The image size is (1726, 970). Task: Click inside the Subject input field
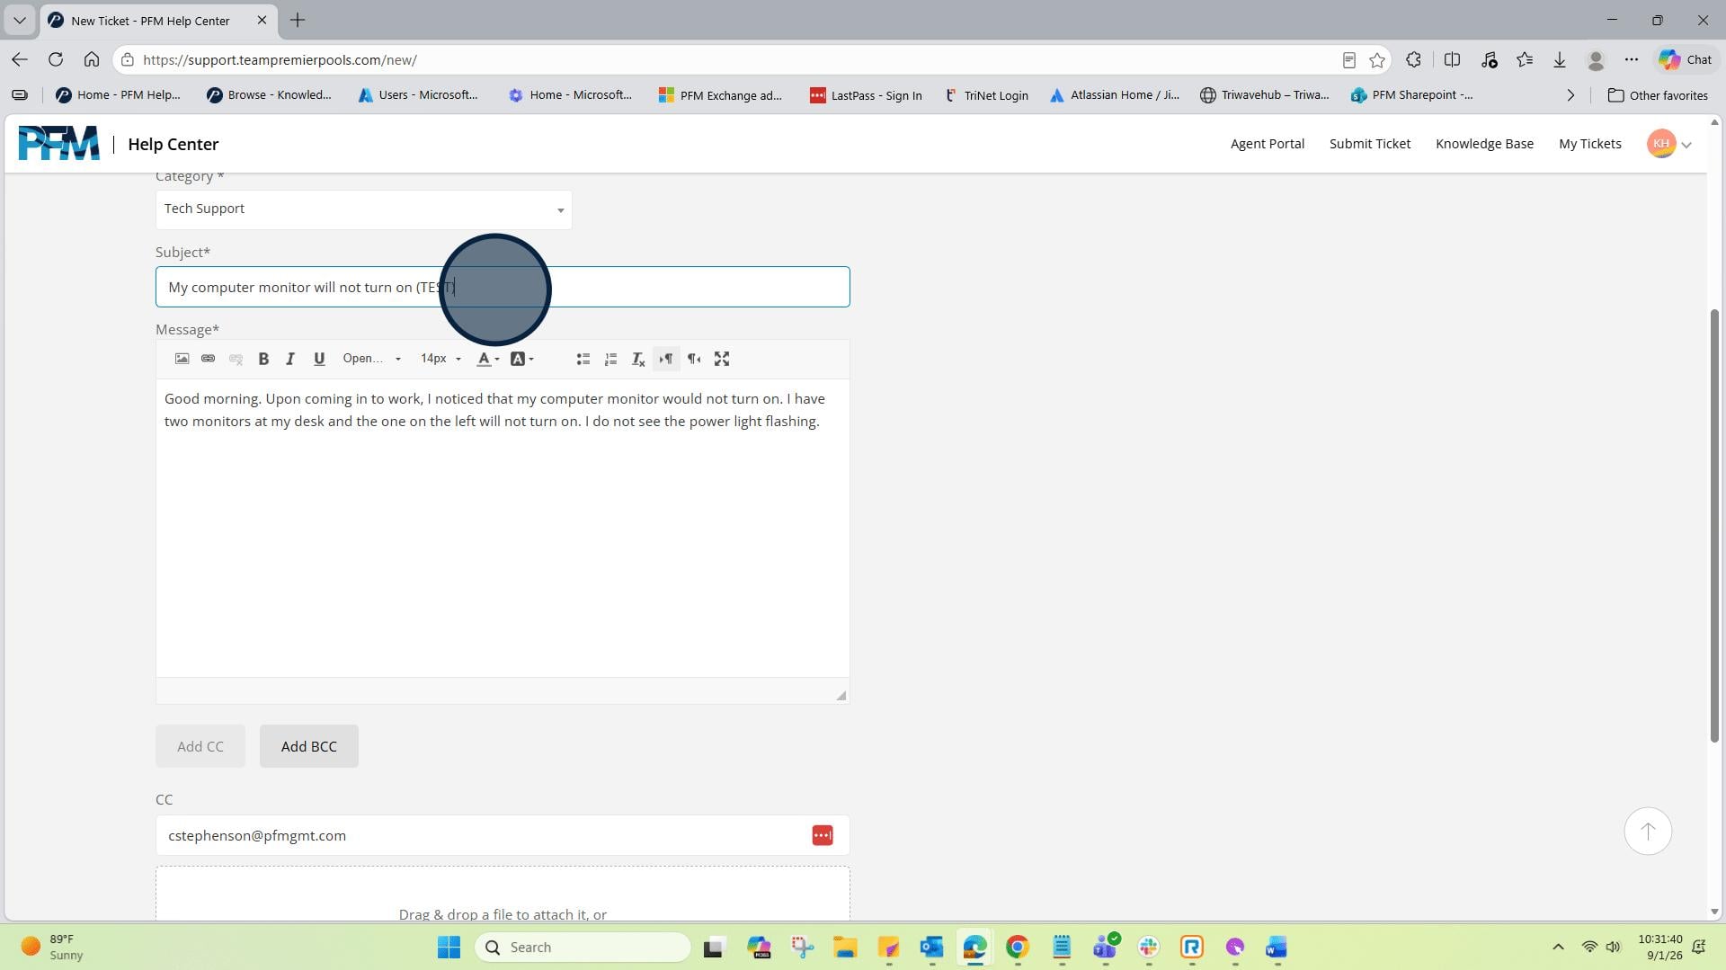coord(503,287)
